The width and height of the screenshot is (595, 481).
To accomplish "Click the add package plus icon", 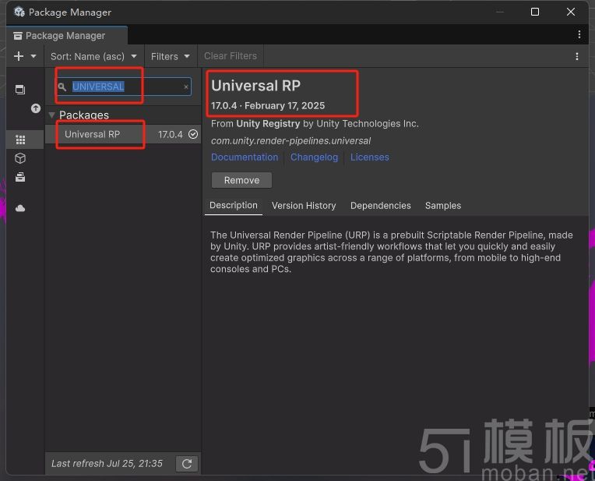I will click(x=18, y=56).
